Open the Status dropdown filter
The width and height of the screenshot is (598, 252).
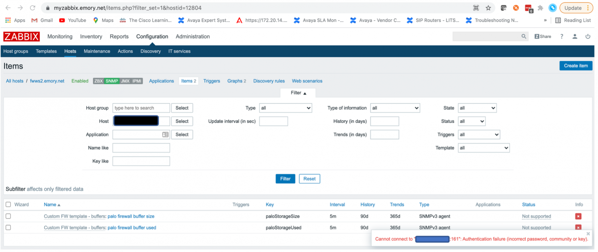[x=472, y=121]
